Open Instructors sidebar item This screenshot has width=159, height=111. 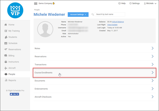(x=15, y=62)
